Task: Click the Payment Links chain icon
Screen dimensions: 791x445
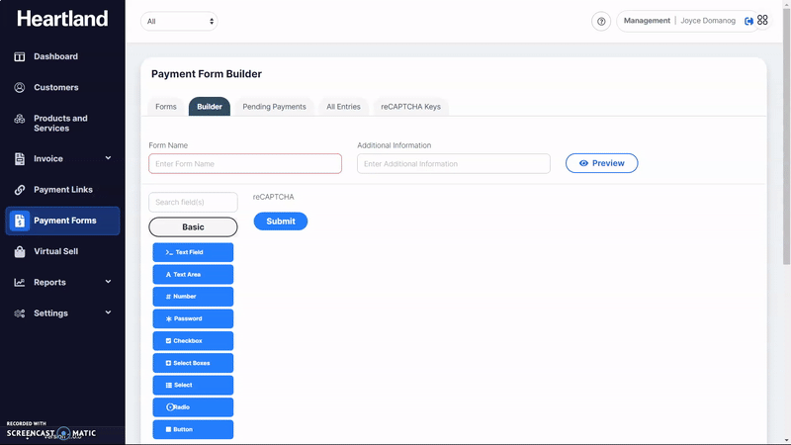Action: pos(20,190)
